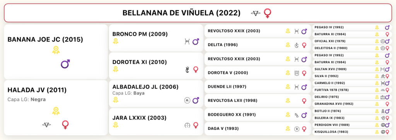Select Kisquillosa (1983) in the last column
Screen dimensions: 396x140
pyautogui.click(x=352, y=132)
